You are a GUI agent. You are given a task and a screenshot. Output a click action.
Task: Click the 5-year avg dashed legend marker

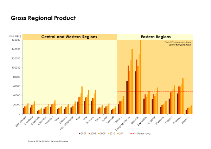pos(133,134)
